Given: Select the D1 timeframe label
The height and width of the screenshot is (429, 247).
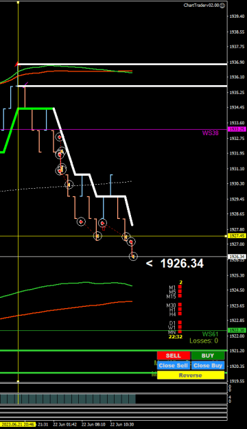Looking at the screenshot, I should coord(172,323).
